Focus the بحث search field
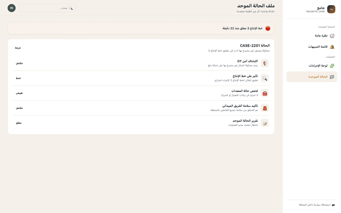 coord(47,8)
